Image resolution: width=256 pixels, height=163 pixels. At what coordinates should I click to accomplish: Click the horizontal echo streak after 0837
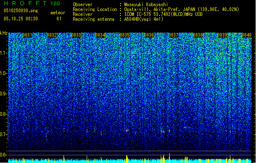(187, 127)
